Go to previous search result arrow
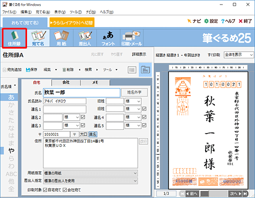The image size is (255, 198). 80,70
